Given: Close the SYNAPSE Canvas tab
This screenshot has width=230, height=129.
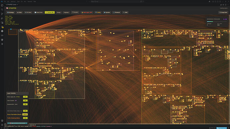Looking at the screenshot, I should coord(18,5).
